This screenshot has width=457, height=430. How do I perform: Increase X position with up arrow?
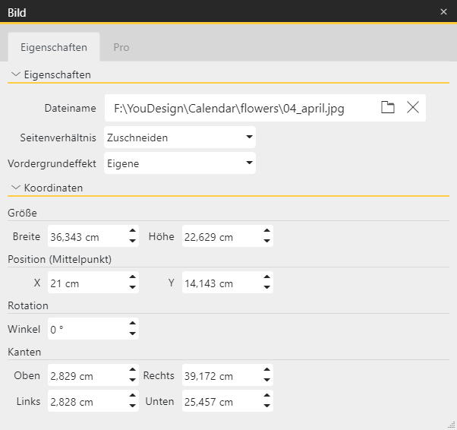pos(133,278)
